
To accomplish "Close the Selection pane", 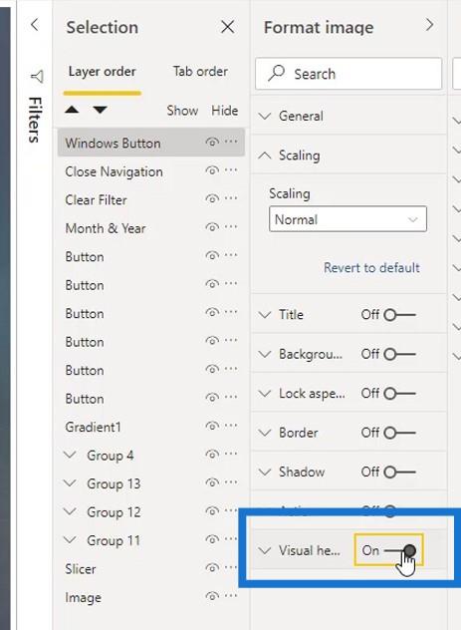I will 227,27.
